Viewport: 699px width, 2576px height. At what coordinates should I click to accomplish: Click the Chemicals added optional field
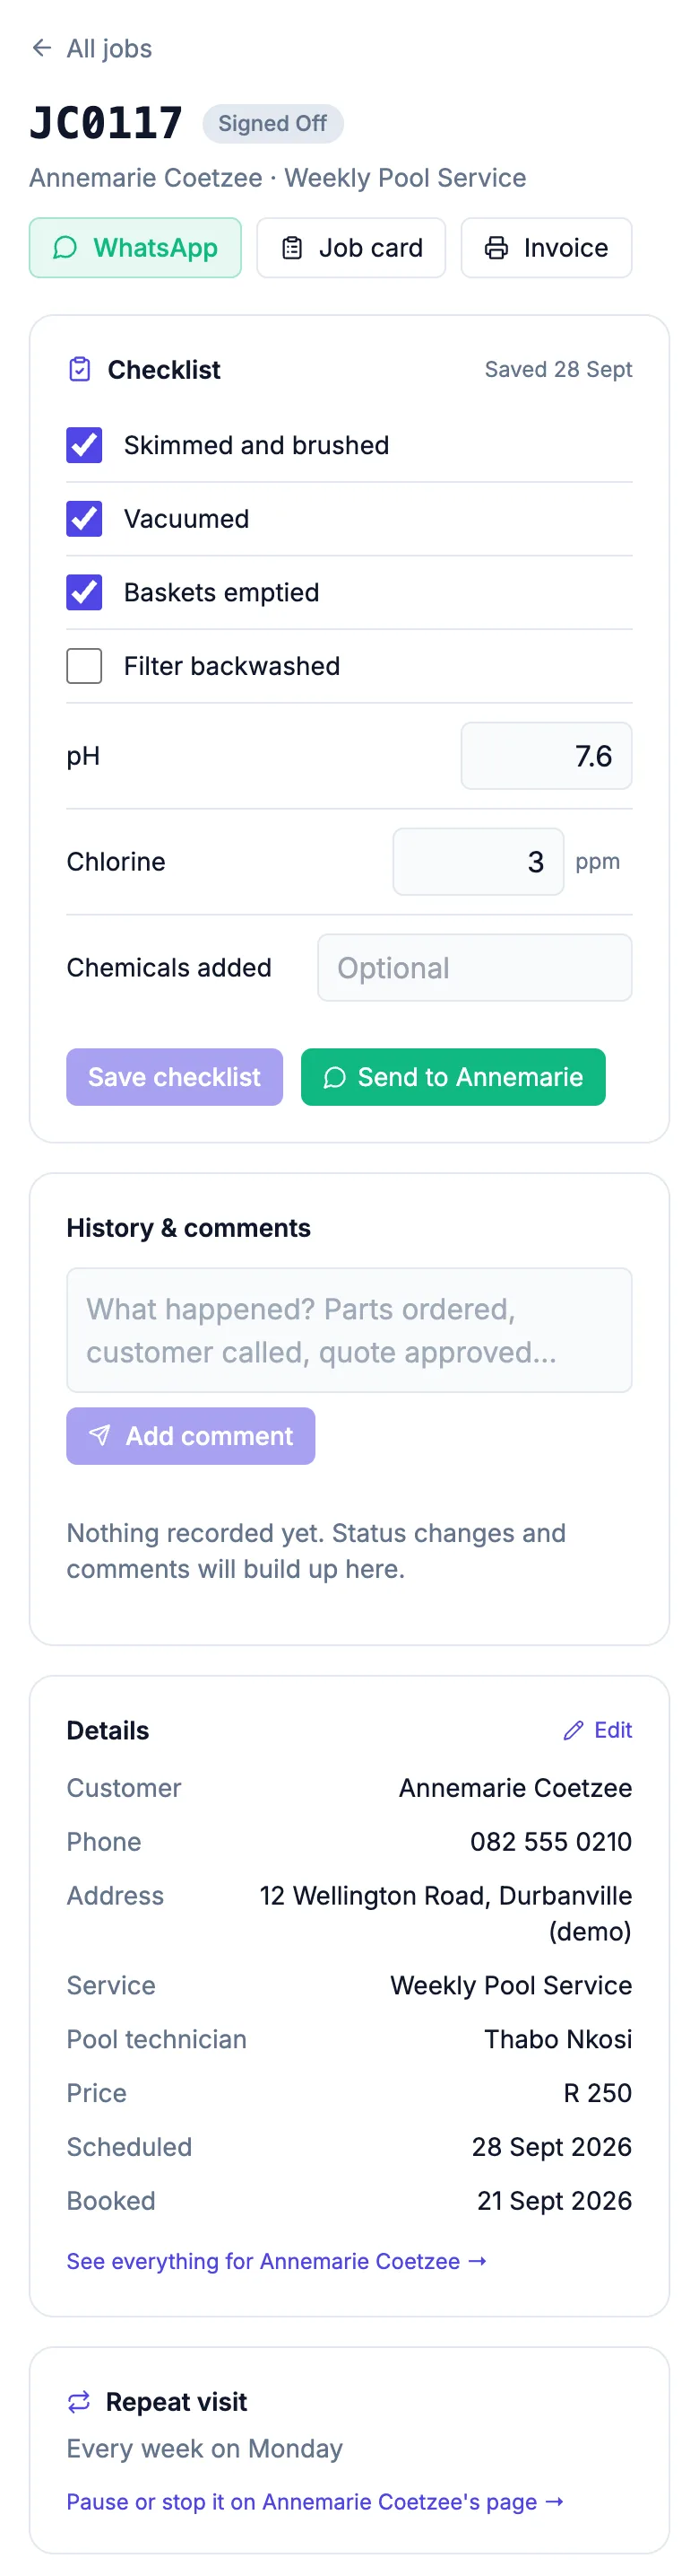pos(475,968)
